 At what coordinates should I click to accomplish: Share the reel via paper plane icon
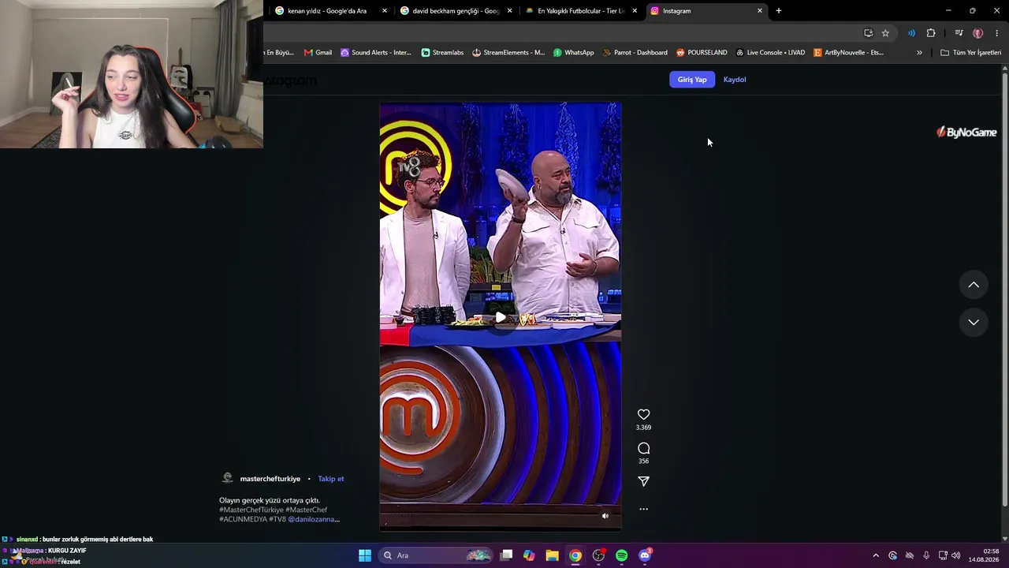(x=643, y=481)
